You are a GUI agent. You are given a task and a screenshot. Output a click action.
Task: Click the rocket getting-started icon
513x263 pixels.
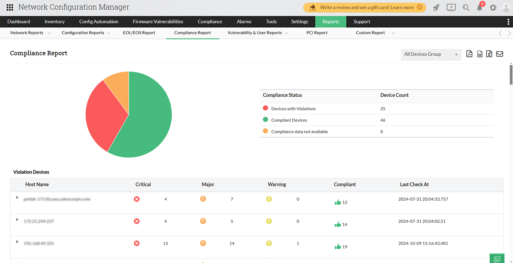coord(436,7)
